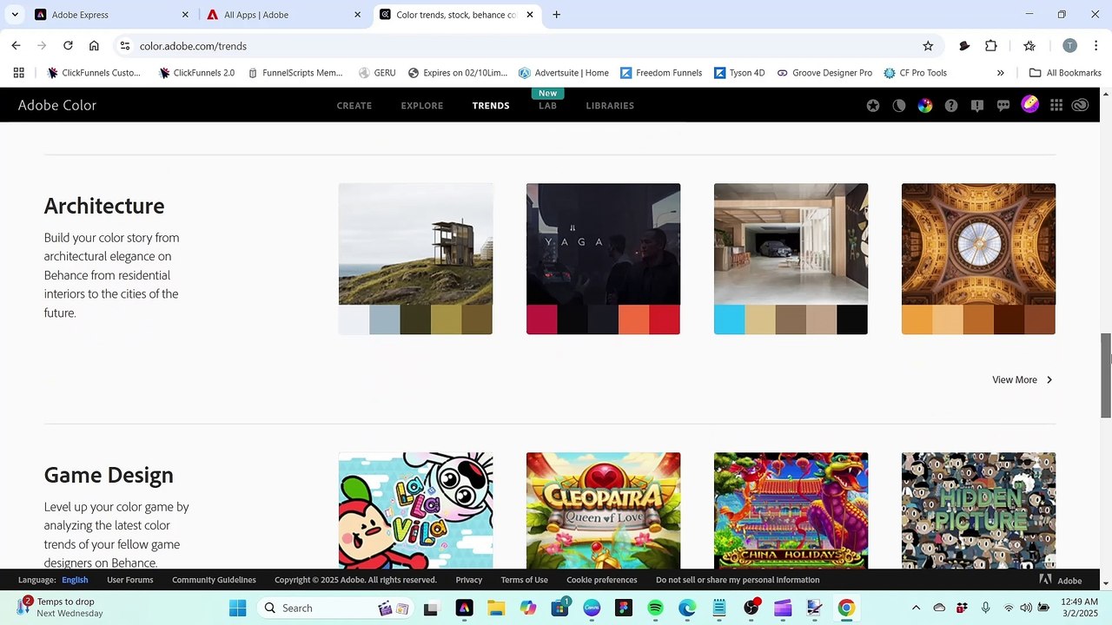Go to the EXPLORE tab
The height and width of the screenshot is (625, 1112).
point(422,106)
